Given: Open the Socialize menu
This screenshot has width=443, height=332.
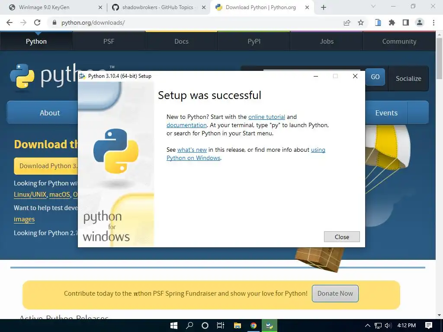Looking at the screenshot, I should pos(408,79).
